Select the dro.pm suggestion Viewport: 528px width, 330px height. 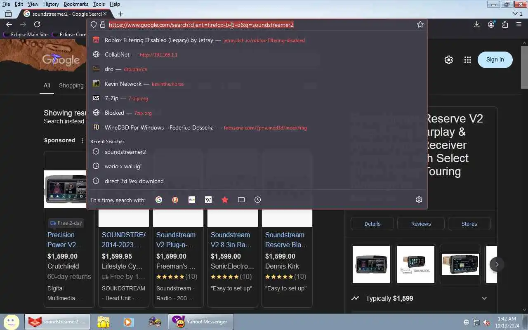[x=257, y=69]
